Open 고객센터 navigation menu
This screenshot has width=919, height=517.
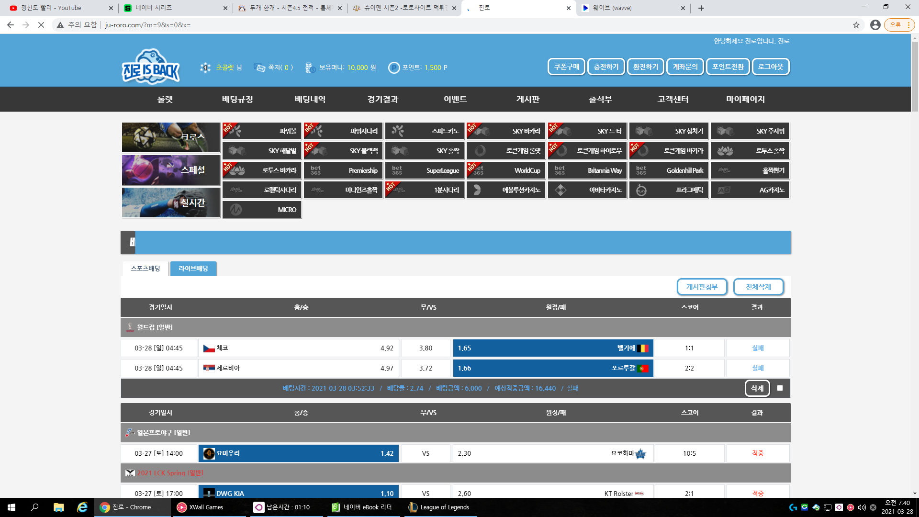(672, 99)
